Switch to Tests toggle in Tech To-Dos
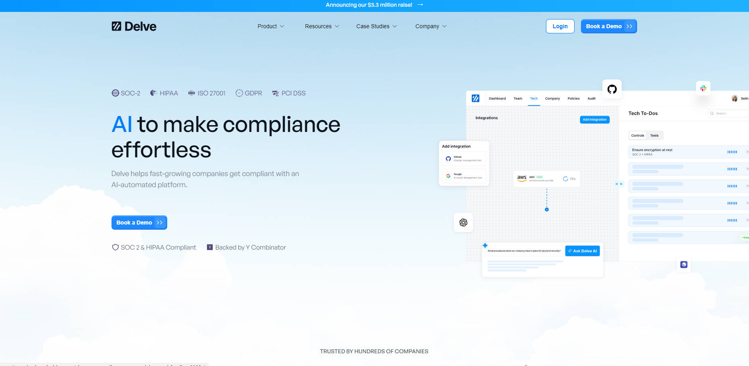Screen dimensions: 749x366 point(654,136)
